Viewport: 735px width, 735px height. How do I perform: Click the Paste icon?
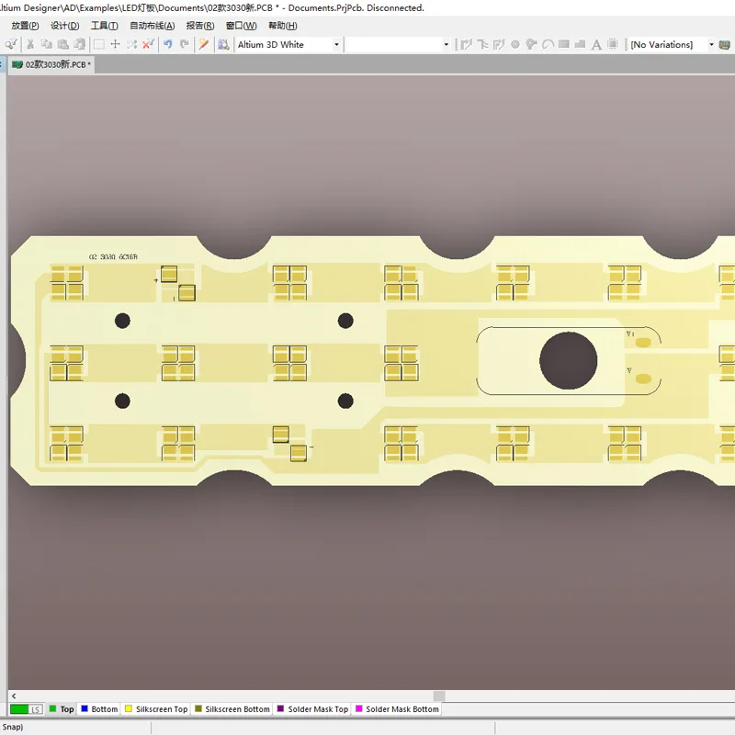click(x=63, y=44)
